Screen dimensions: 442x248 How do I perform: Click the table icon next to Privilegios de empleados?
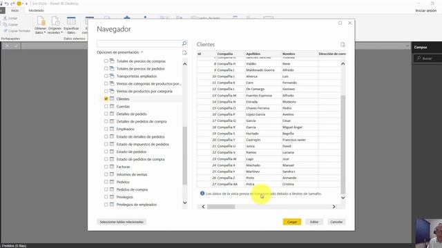point(112,205)
